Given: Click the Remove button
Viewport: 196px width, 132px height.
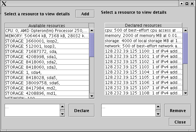Looking at the screenshot, I should click(x=177, y=110).
